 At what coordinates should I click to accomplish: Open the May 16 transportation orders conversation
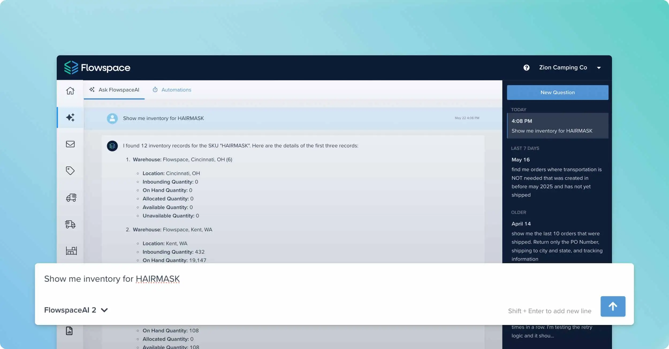[x=558, y=177]
